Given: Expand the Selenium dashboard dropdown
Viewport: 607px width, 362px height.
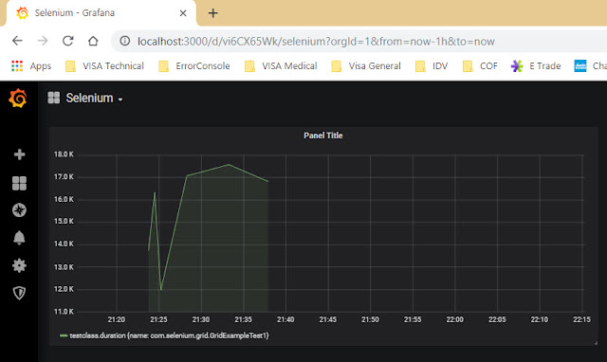Looking at the screenshot, I should pos(120,100).
